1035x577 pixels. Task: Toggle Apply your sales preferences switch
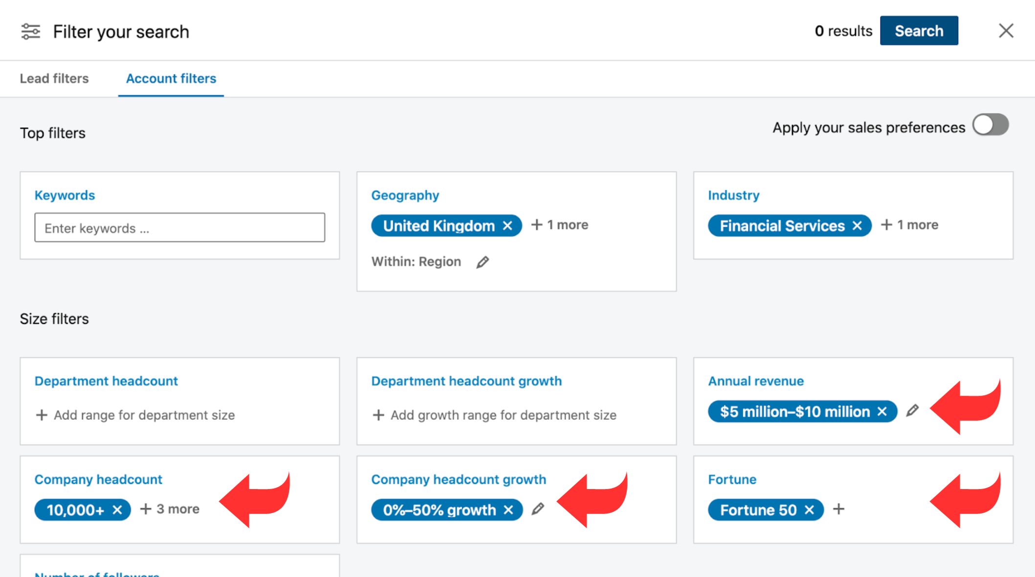(x=991, y=125)
